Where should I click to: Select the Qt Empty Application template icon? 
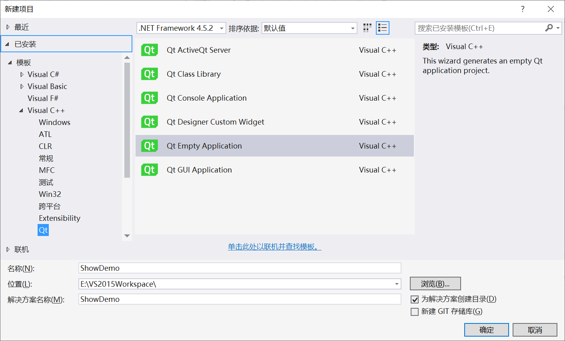click(x=149, y=146)
